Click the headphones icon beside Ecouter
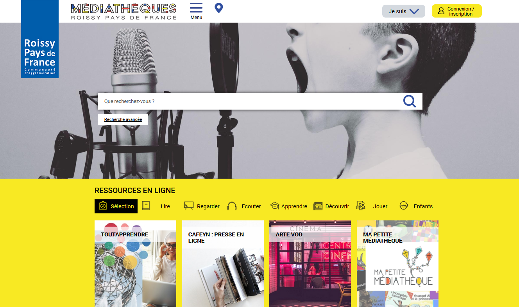 coord(232,206)
